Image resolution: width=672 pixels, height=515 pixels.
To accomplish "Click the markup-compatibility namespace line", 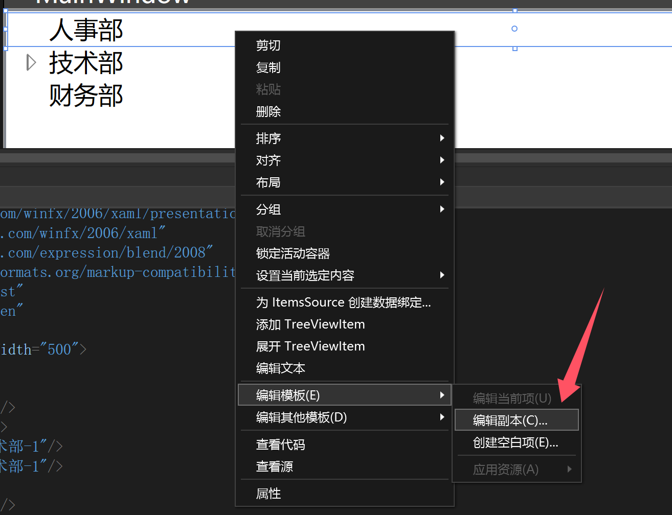I will point(118,272).
